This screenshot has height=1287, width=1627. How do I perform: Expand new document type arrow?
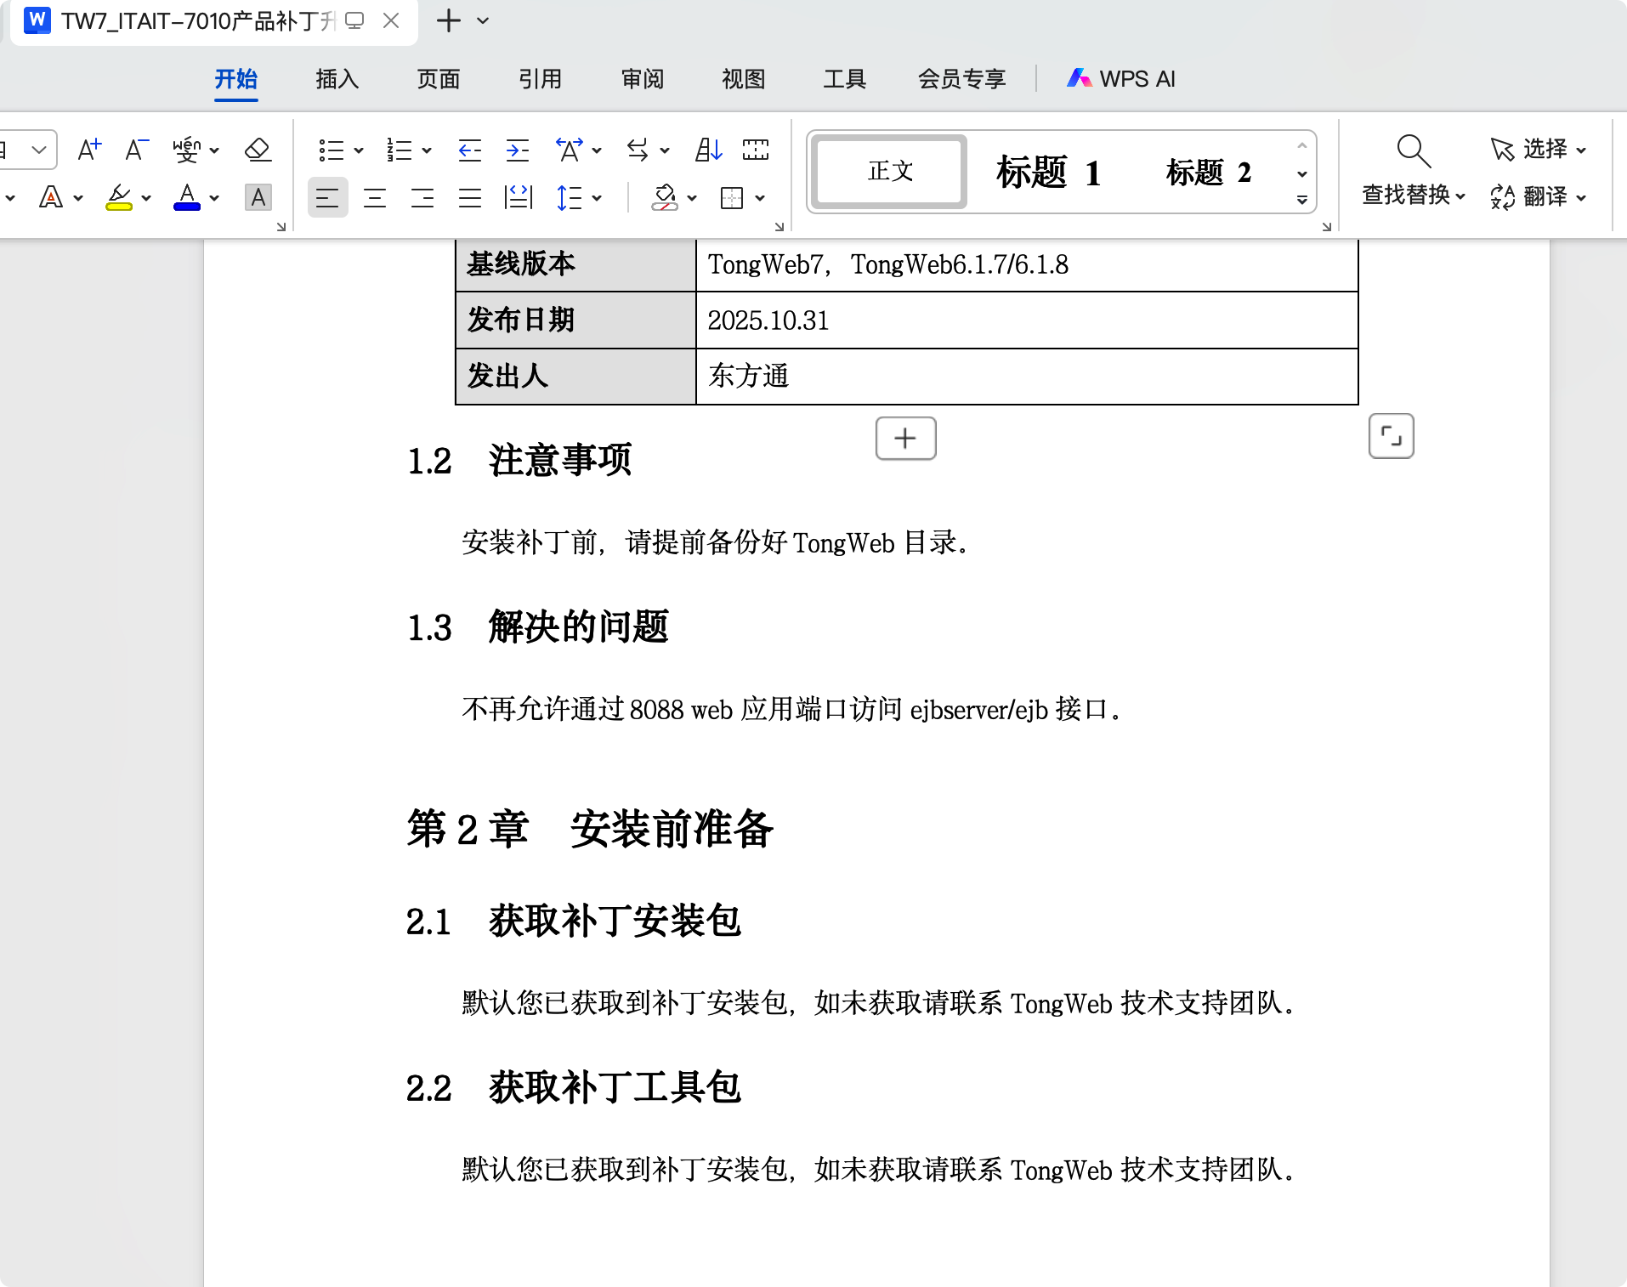click(x=483, y=20)
